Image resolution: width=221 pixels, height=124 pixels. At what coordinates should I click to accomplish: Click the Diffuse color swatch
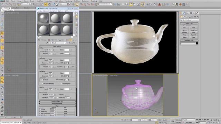pos(67,50)
